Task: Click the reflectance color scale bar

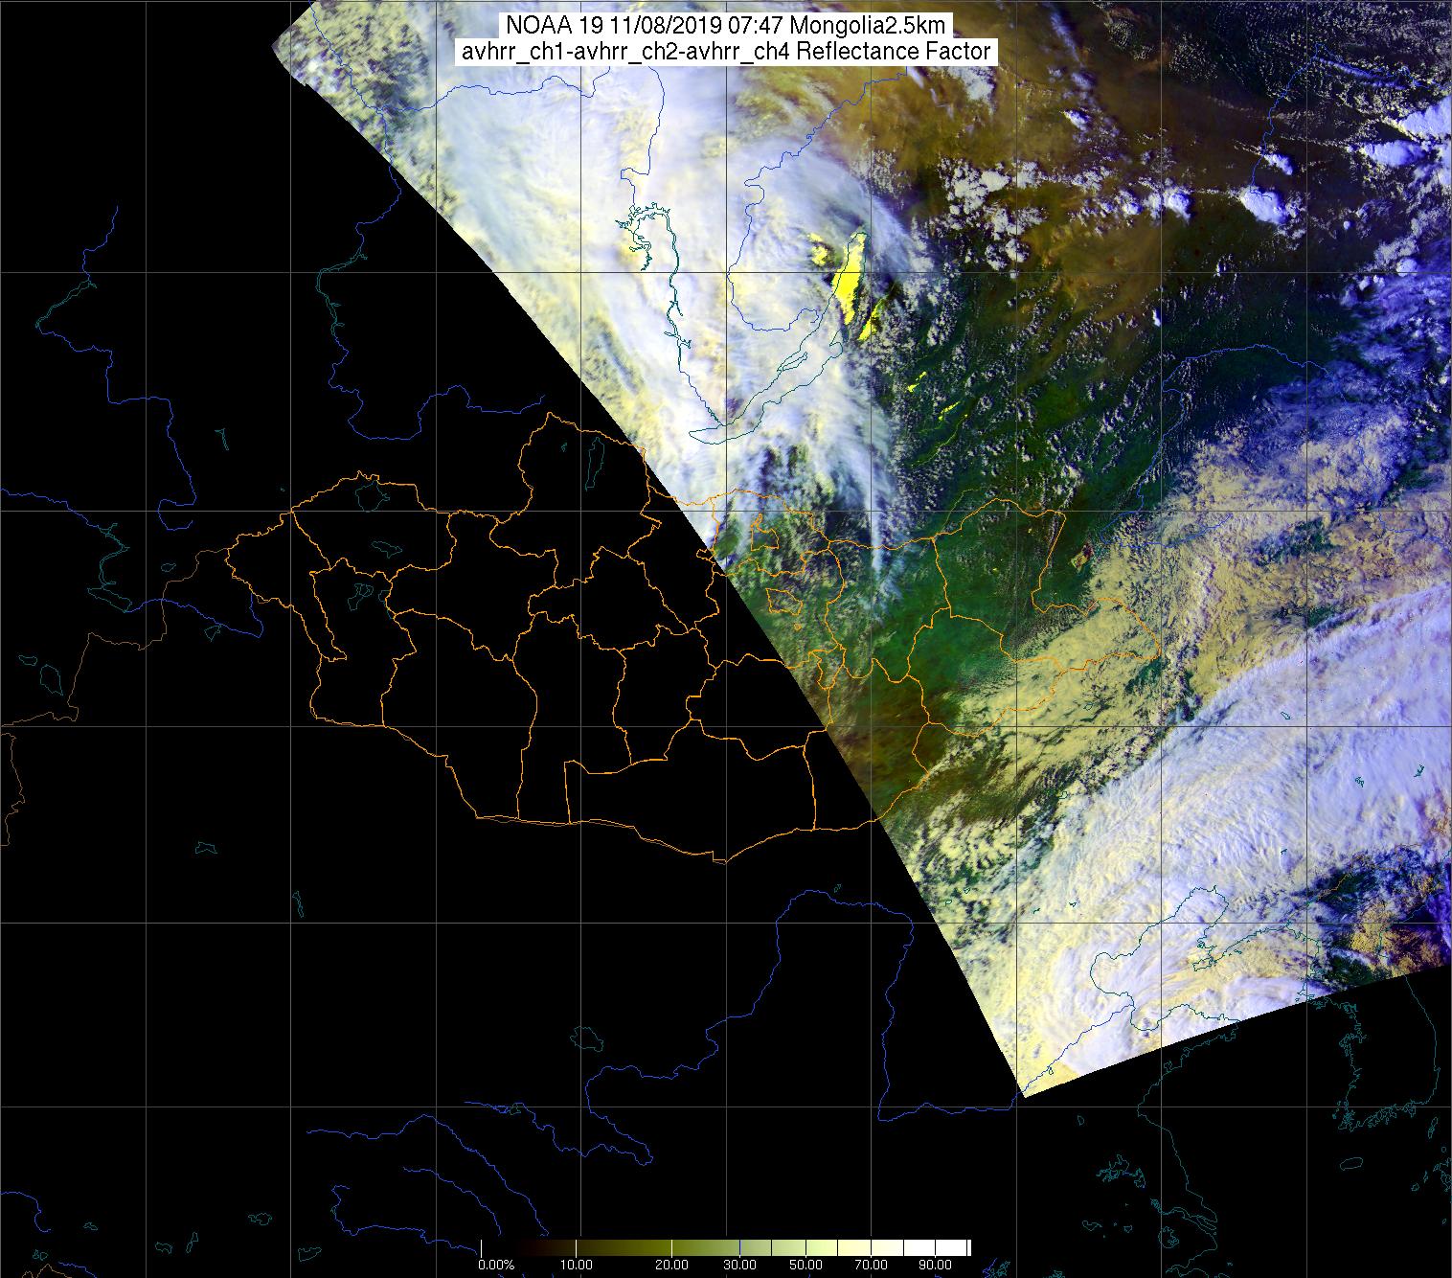Action: point(726,1247)
